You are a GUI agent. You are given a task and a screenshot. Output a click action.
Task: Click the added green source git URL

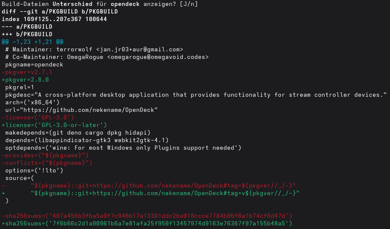click(165, 193)
